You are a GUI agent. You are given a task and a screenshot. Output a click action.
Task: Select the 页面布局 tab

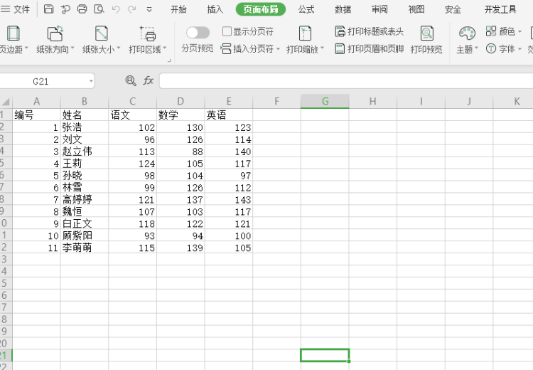tap(261, 9)
